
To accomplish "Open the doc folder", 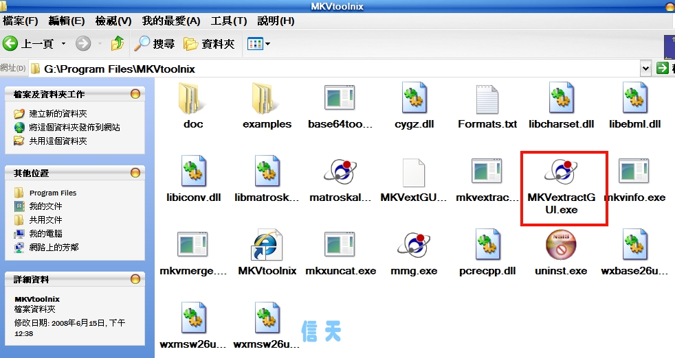I will [193, 99].
